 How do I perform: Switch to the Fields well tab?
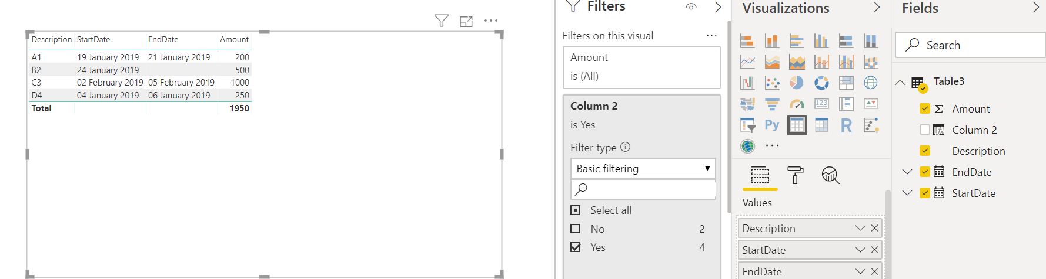click(x=760, y=175)
